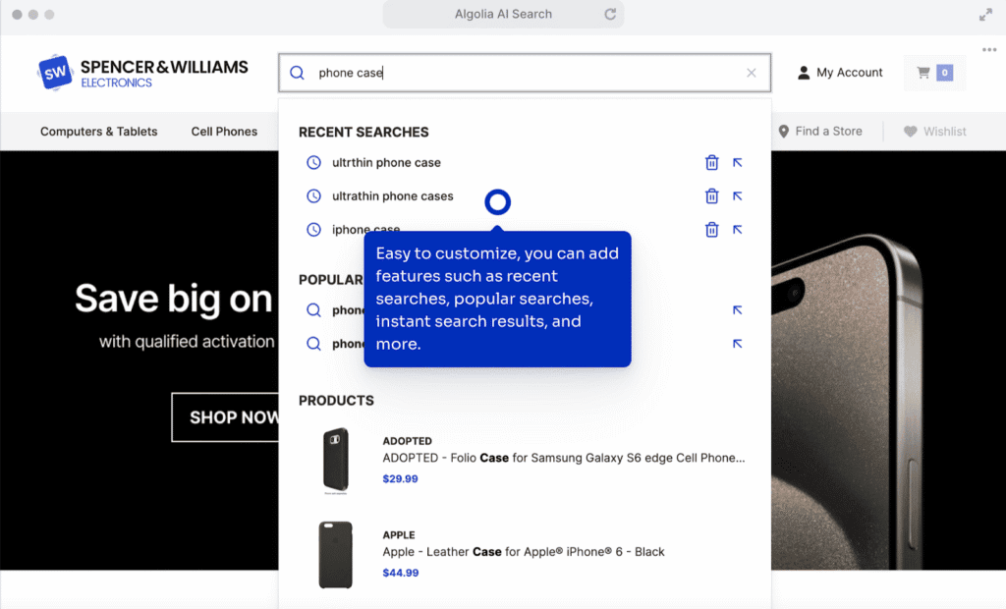
Task: Delete recent search 'ultrthin phone case'
Action: click(x=712, y=163)
